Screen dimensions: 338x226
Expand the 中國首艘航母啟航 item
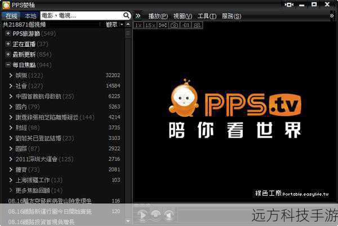(11, 96)
